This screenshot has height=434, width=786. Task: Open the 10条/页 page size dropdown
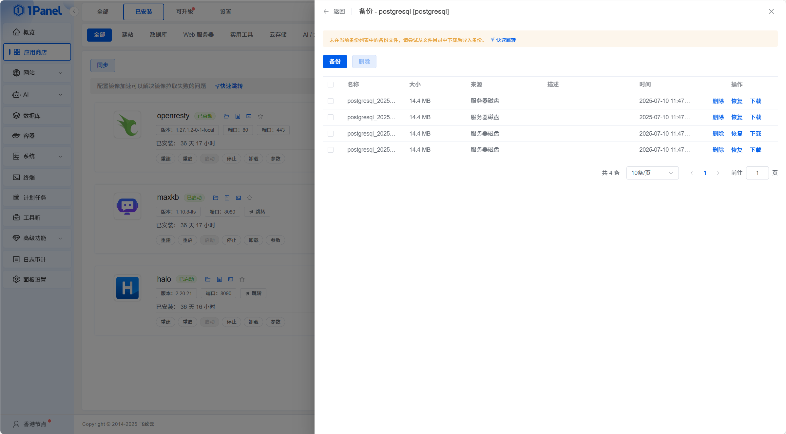click(x=652, y=173)
